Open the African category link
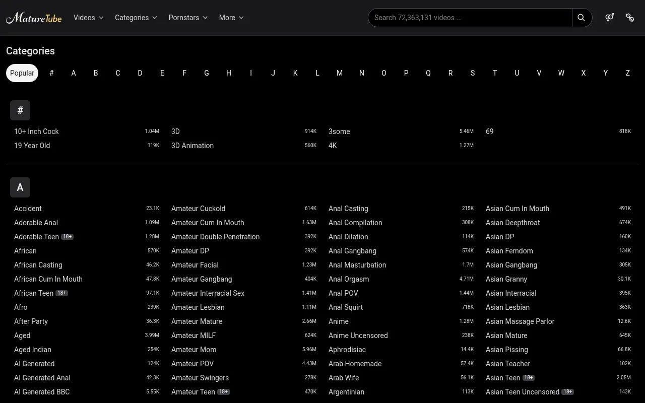 click(25, 251)
